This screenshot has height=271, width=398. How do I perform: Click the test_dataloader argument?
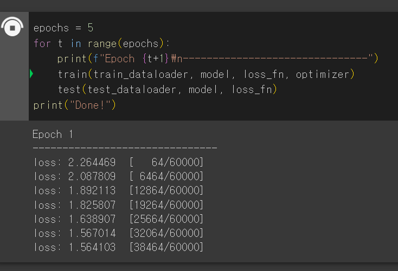tap(132, 90)
